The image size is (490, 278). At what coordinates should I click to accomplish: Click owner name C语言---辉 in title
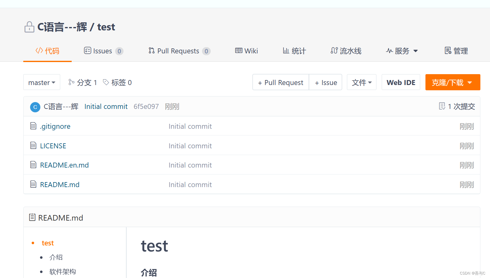click(x=62, y=27)
